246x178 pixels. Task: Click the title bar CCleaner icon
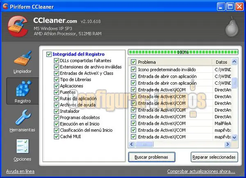pos(5,7)
